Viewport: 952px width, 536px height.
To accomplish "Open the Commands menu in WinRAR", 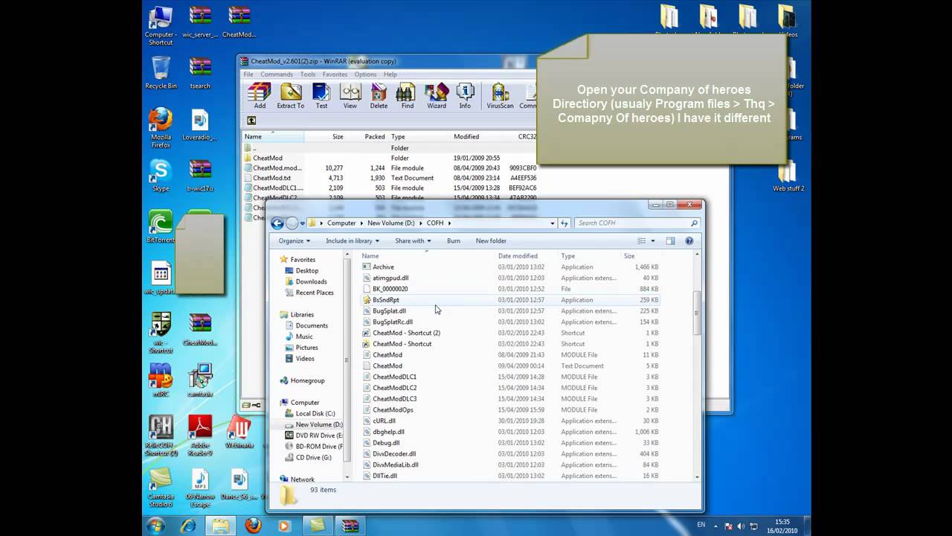I will point(277,74).
